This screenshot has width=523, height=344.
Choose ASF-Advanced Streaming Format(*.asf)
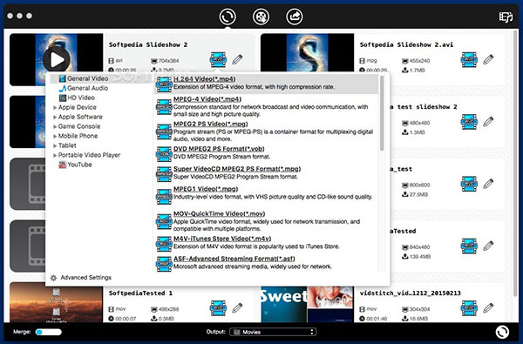click(x=266, y=263)
